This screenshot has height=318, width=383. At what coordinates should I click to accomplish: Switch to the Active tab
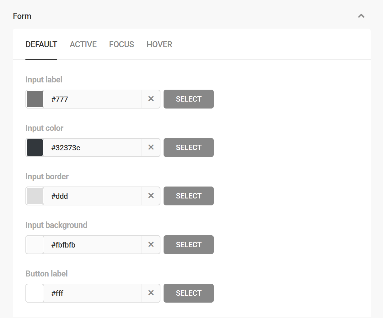tap(83, 44)
